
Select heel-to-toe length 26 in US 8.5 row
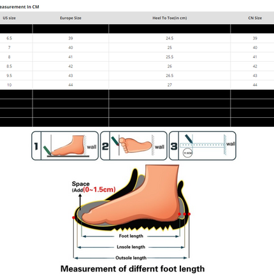tap(169, 66)
